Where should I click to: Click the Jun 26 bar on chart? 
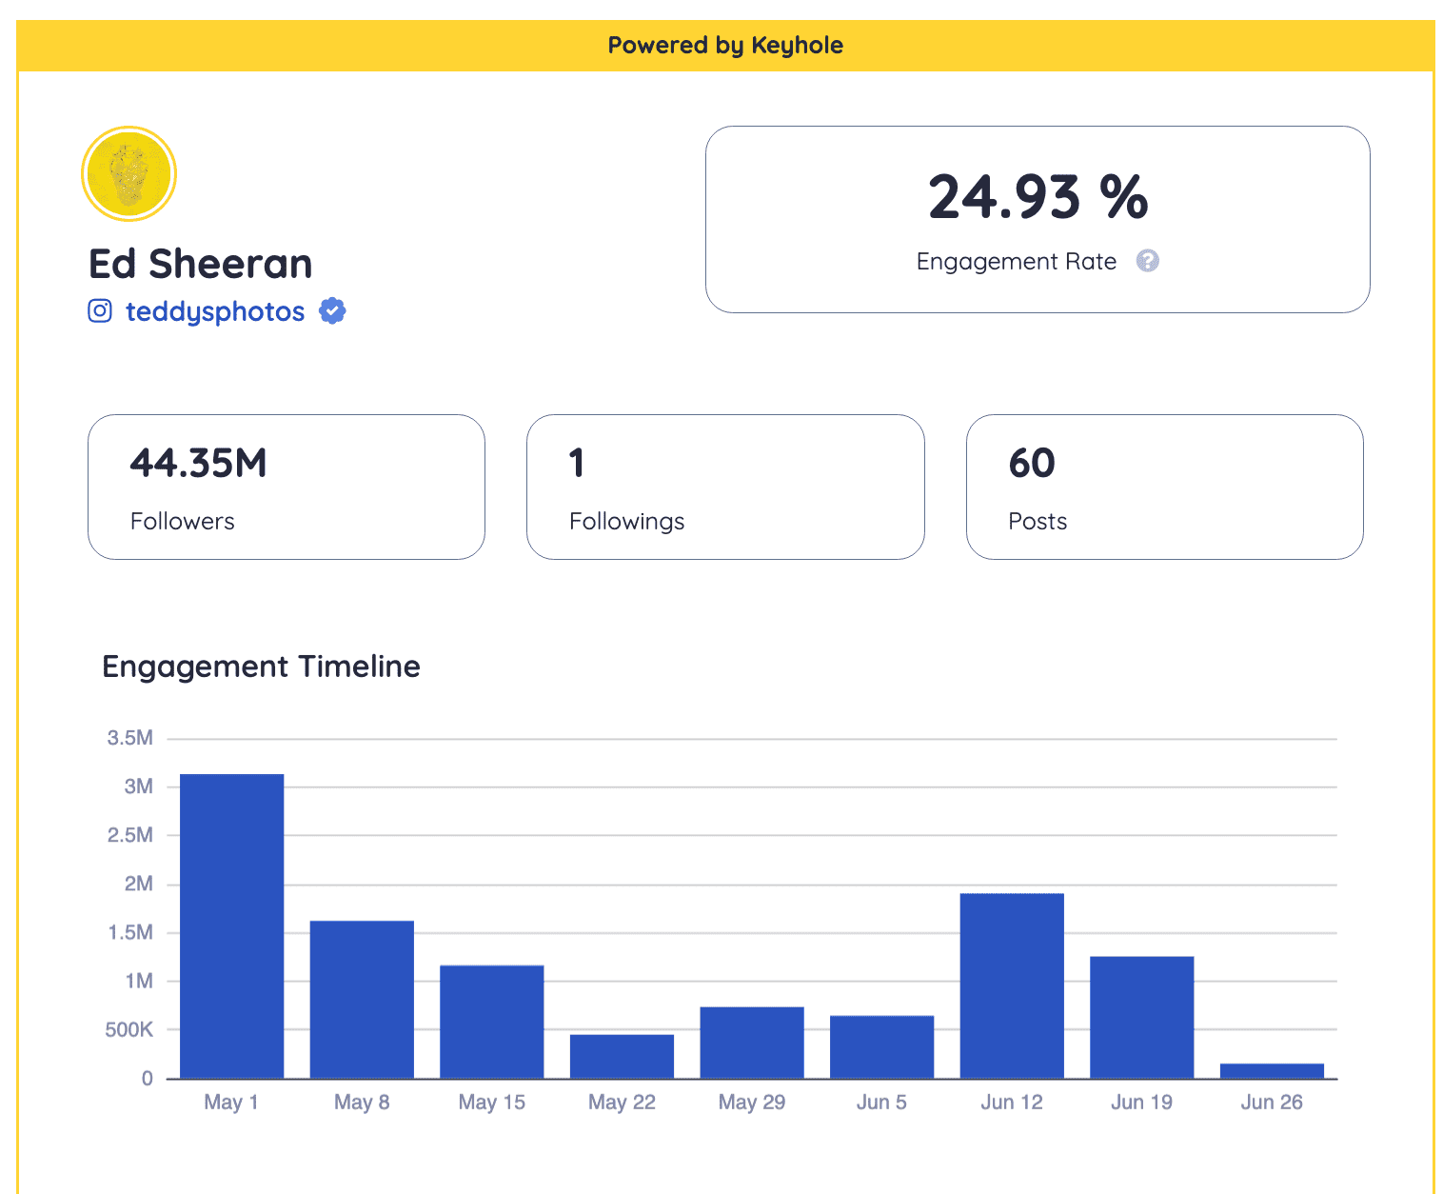tap(1271, 1071)
